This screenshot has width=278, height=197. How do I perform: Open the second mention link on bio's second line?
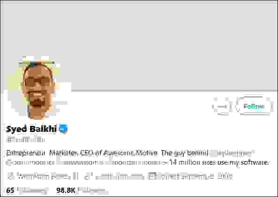(81, 162)
